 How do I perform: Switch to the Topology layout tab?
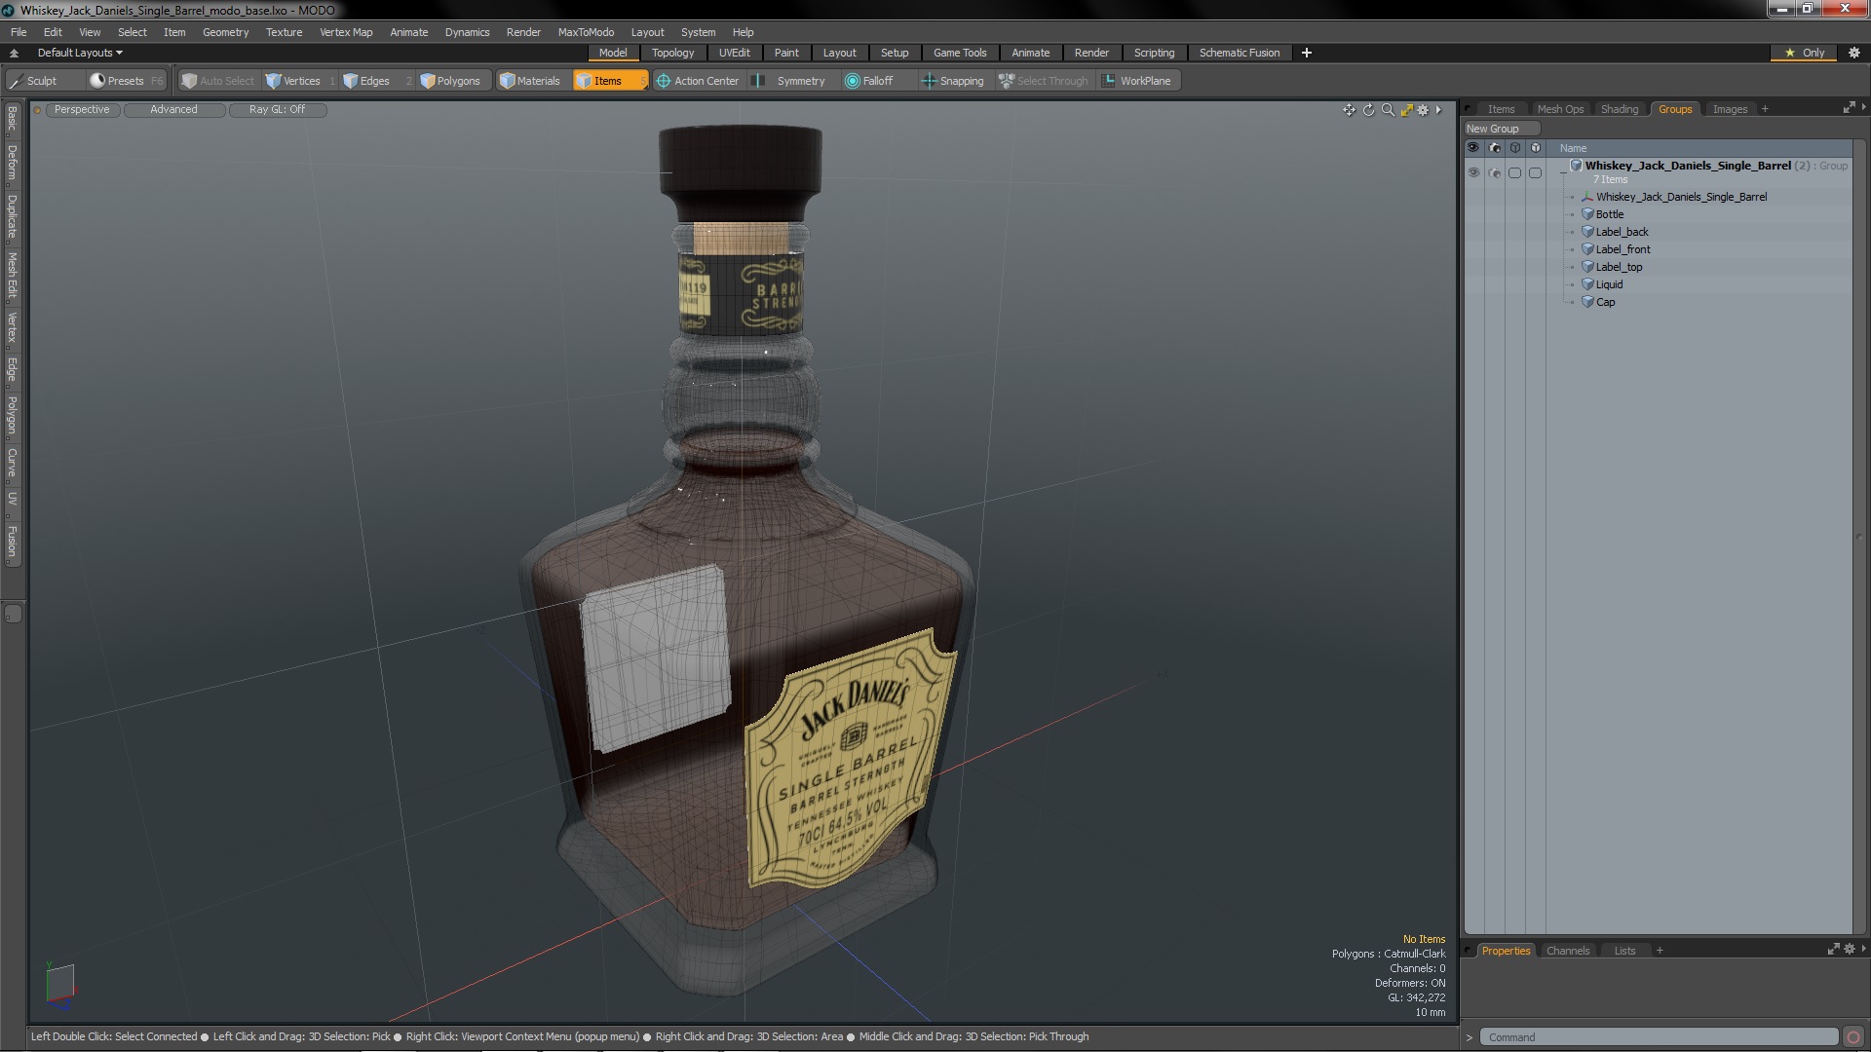(x=672, y=53)
